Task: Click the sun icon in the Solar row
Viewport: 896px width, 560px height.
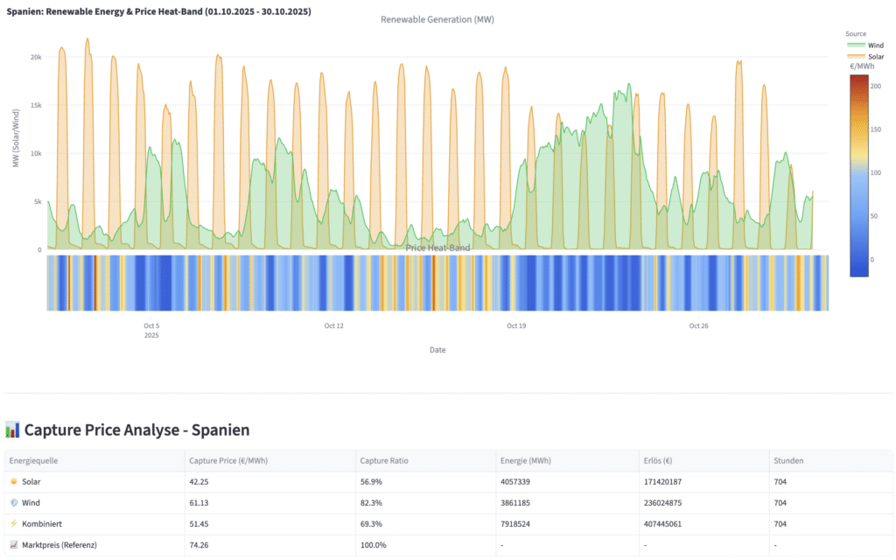Action: (x=14, y=482)
